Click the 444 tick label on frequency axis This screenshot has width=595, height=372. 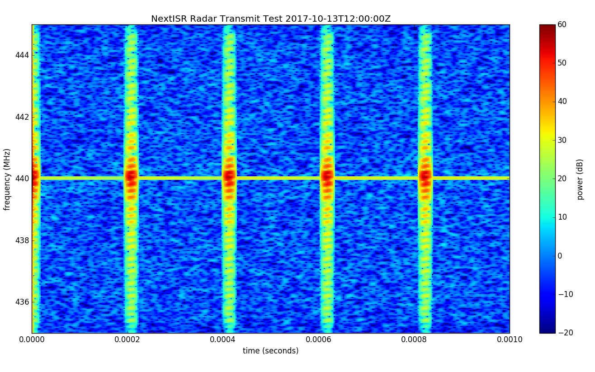(x=22, y=55)
